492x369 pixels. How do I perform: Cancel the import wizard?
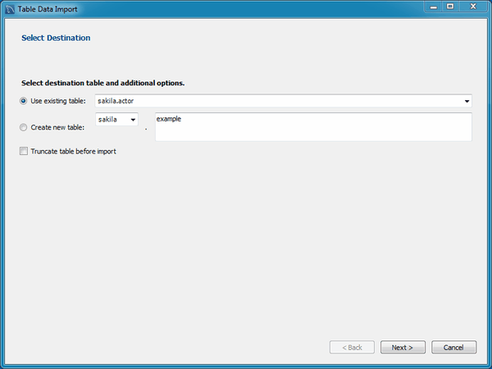coord(453,347)
